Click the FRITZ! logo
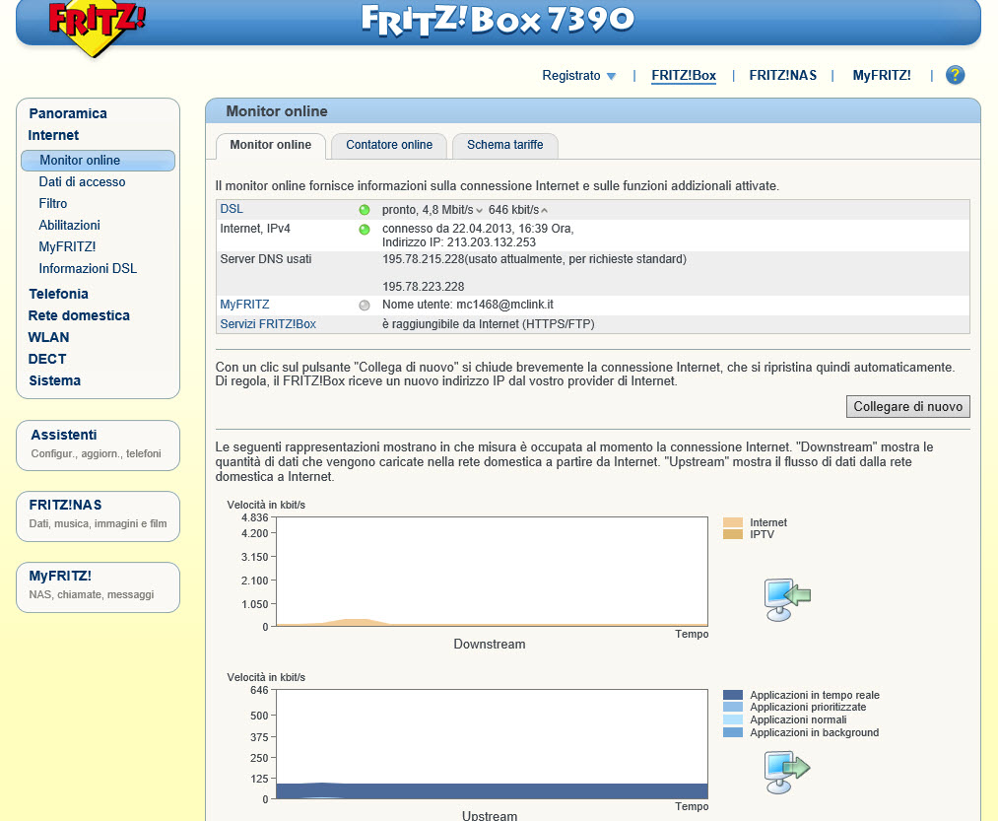998x821 pixels. [97, 27]
